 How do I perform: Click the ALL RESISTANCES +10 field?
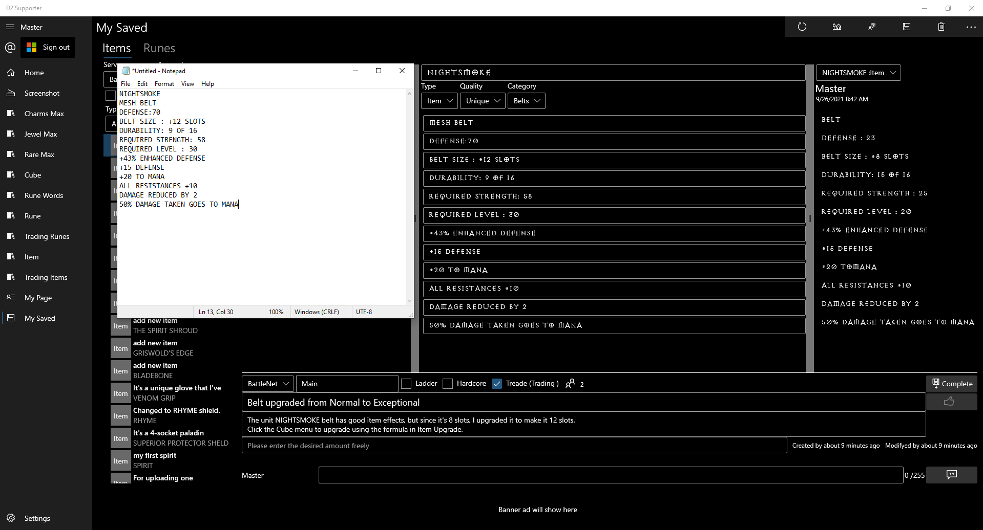point(614,289)
